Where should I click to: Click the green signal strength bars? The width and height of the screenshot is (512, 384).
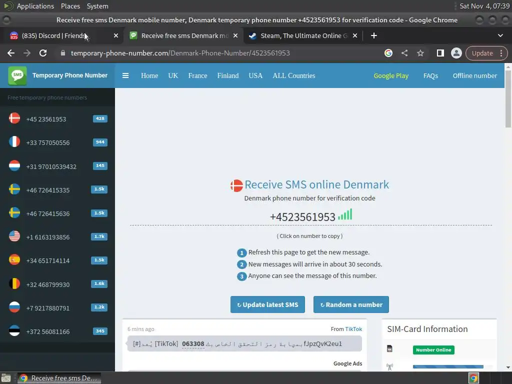[345, 214]
